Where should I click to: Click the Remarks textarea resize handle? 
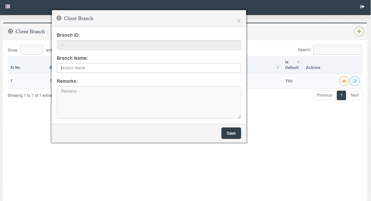(239, 117)
